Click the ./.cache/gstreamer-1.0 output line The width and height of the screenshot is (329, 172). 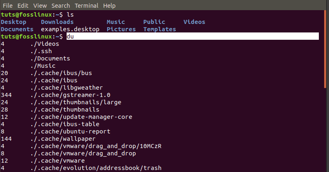click(56, 95)
